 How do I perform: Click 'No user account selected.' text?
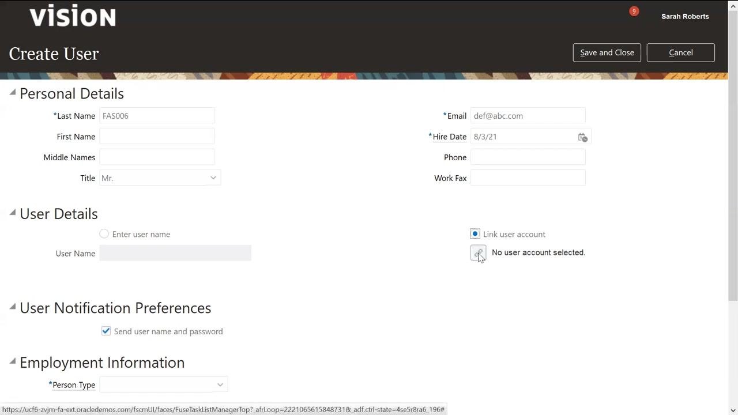click(x=539, y=252)
